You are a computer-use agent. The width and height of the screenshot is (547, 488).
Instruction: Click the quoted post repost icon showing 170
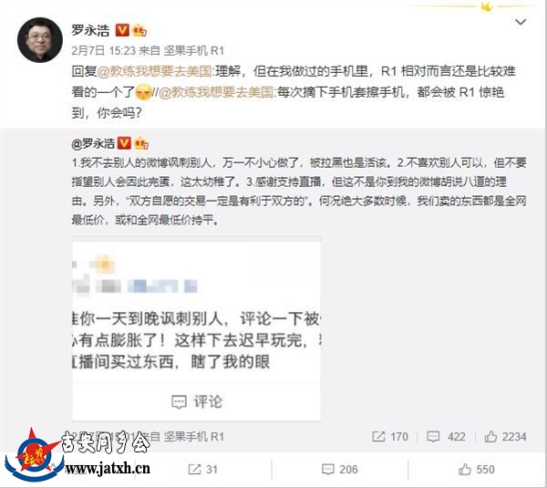click(x=390, y=436)
